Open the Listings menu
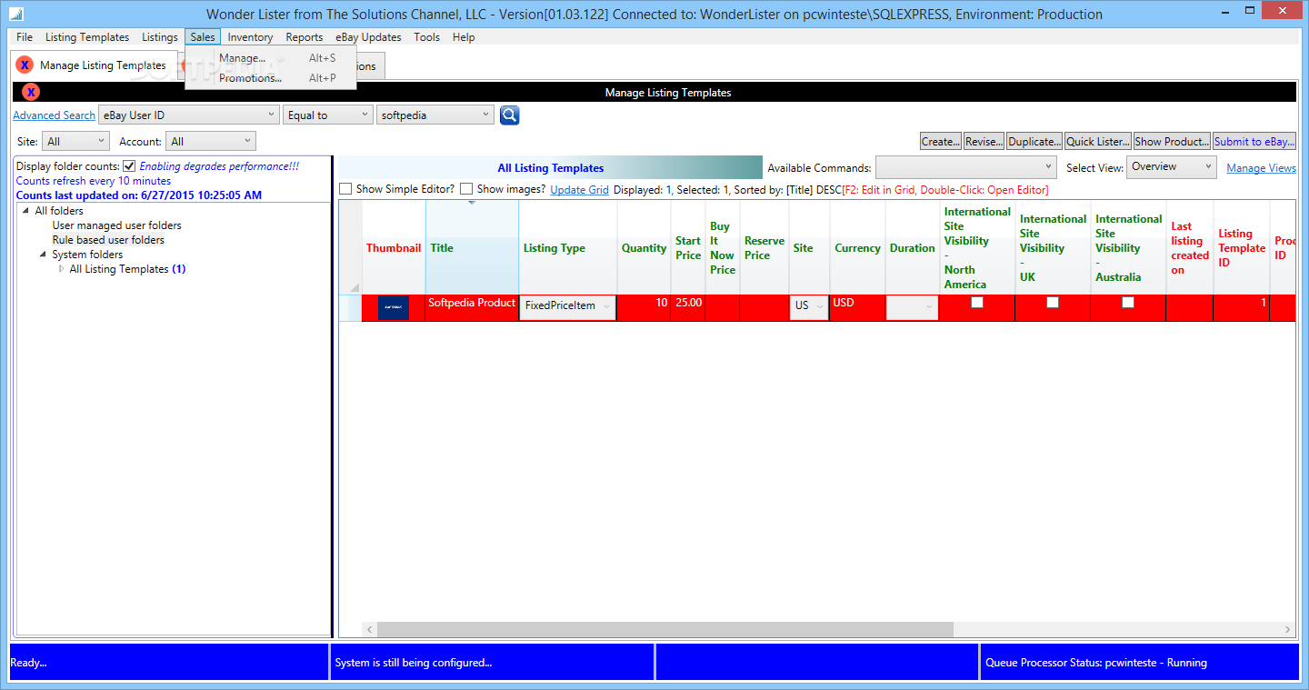The height and width of the screenshot is (690, 1309). pyautogui.click(x=160, y=37)
